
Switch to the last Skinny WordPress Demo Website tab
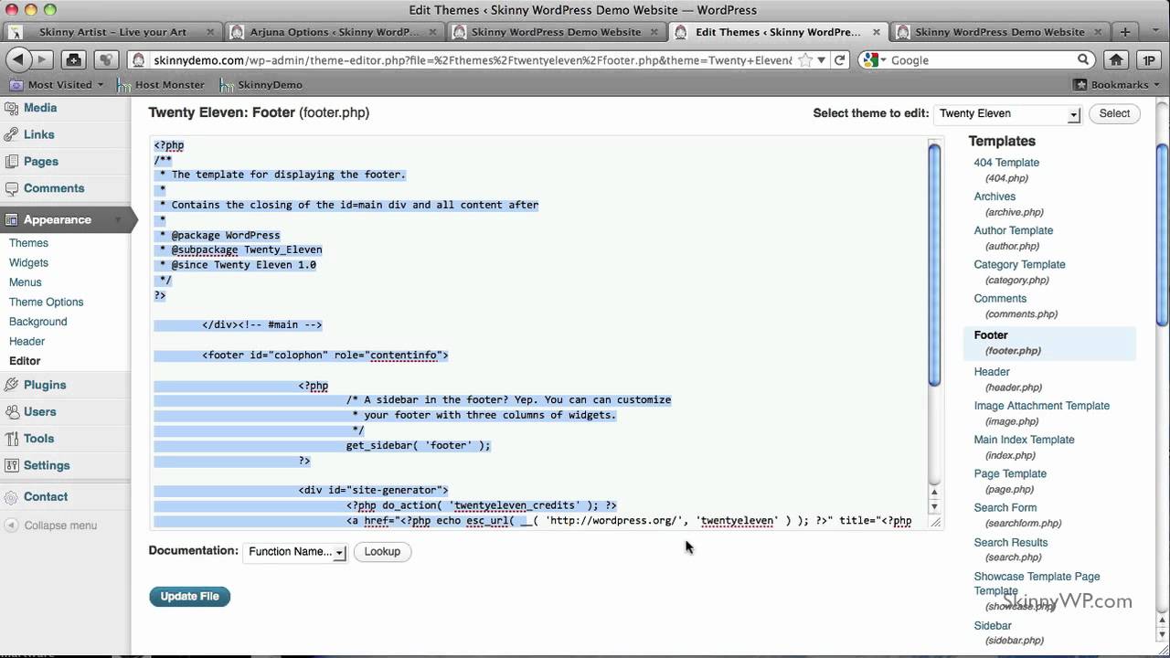[x=999, y=32]
